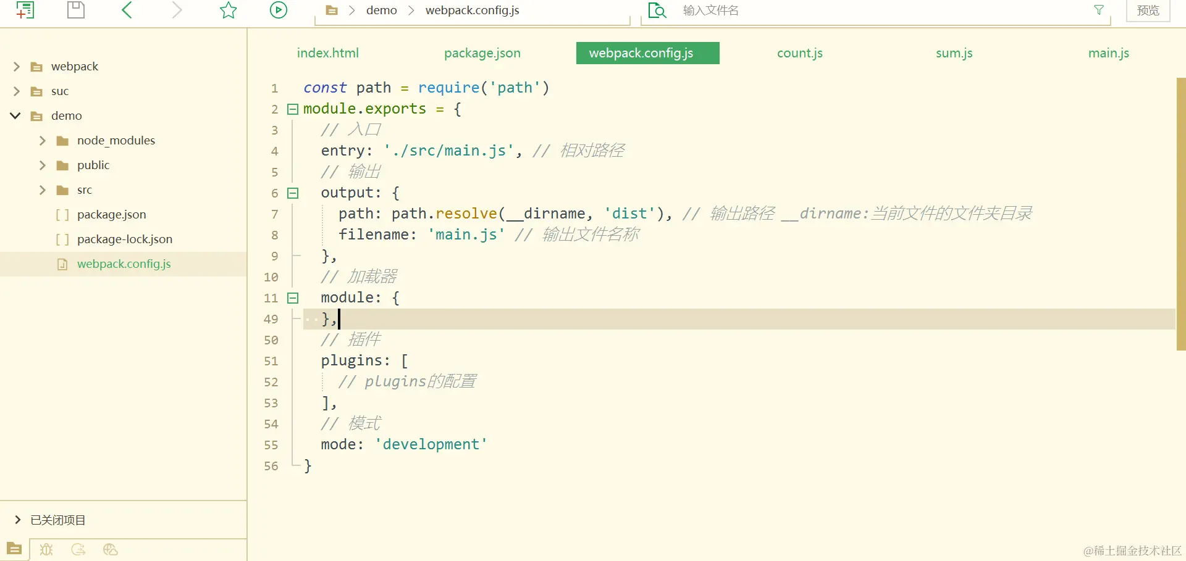Click demo in the breadcrumb path
The image size is (1186, 561).
(x=381, y=10)
